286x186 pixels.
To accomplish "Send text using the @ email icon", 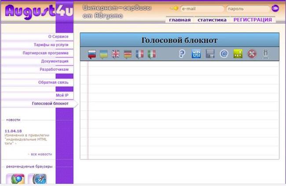I will [x=224, y=54].
